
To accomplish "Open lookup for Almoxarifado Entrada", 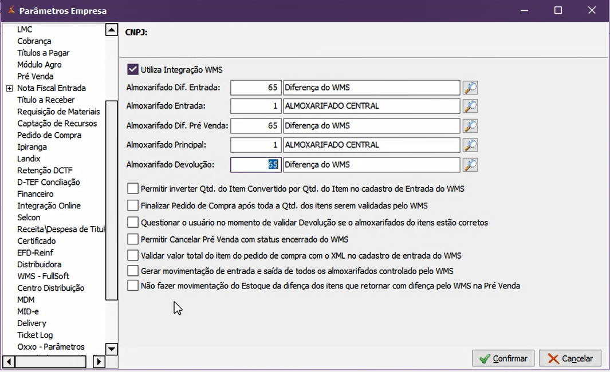I will [x=470, y=106].
